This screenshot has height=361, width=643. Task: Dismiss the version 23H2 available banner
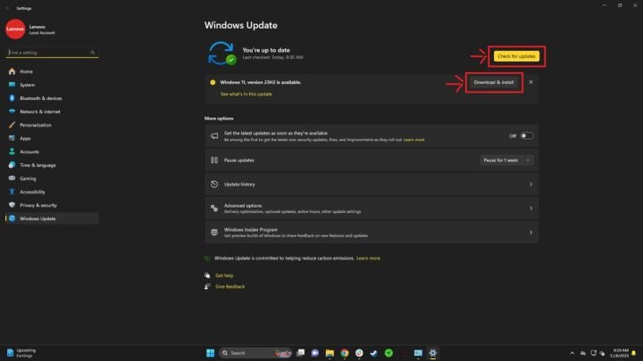tap(530, 82)
